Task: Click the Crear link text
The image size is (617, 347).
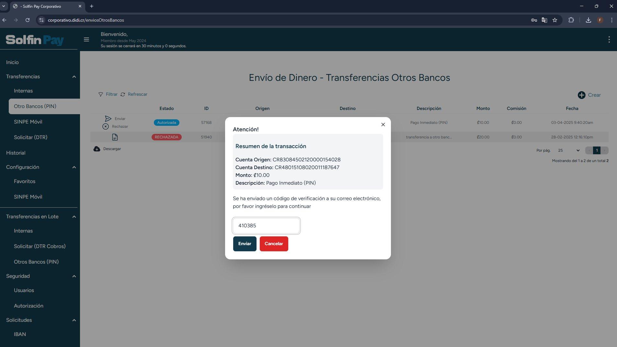Action: 594,95
